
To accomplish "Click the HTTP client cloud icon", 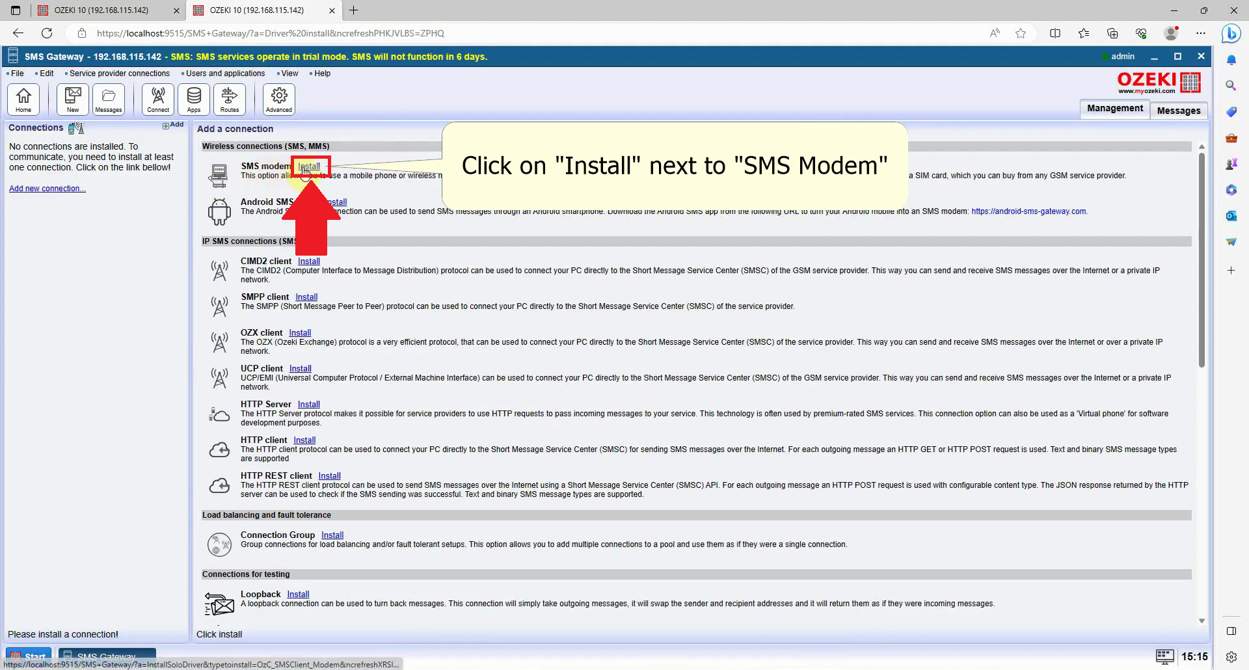I will click(219, 449).
